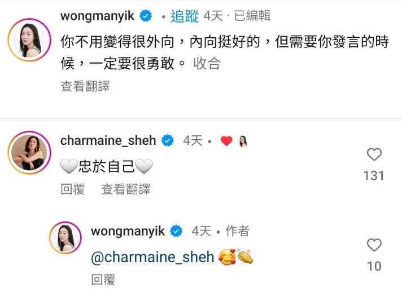Follow wongmanyik using 追蹤 link
Screen dimensions: 402x297
click(x=185, y=16)
